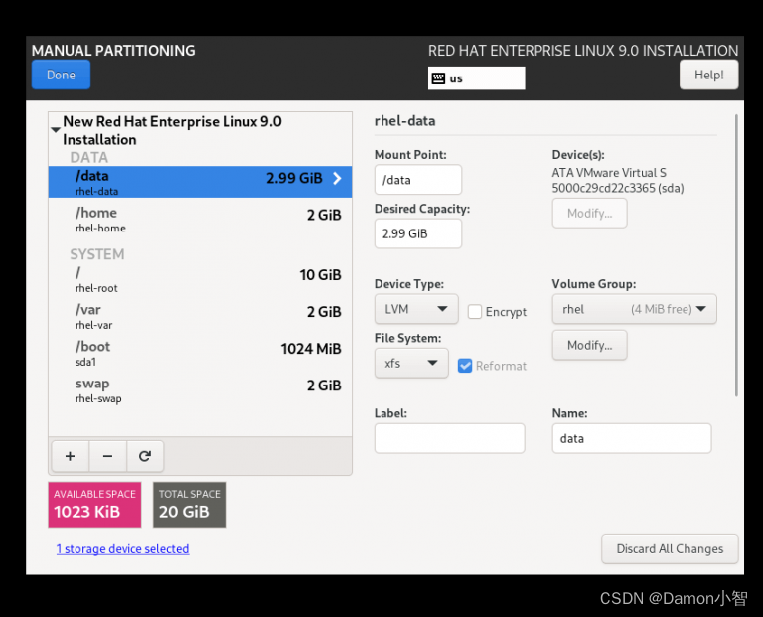Click the Done button
This screenshot has height=617, width=763.
pyautogui.click(x=61, y=75)
